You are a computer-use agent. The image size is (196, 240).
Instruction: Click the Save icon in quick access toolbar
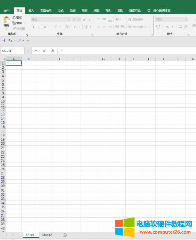3,40
